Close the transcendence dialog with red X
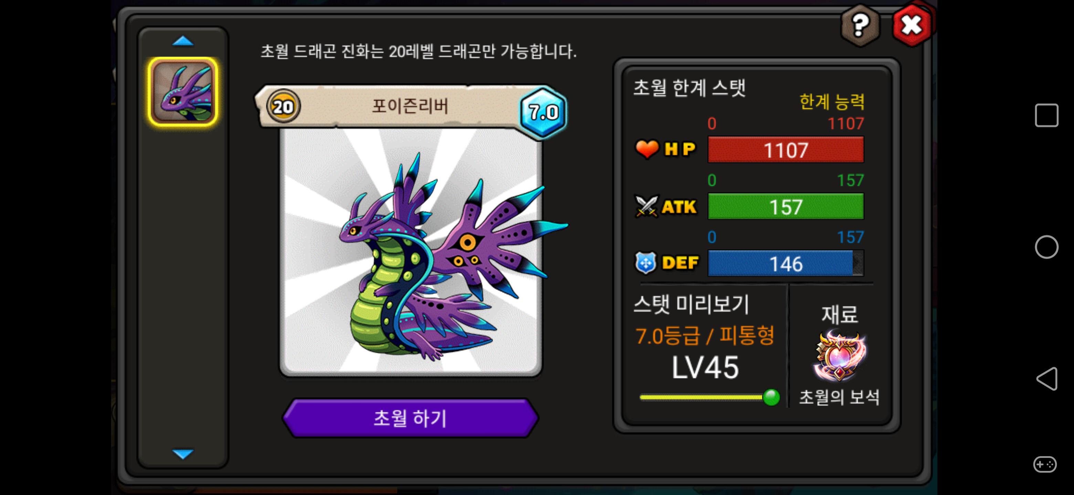The image size is (1074, 495). [x=912, y=25]
